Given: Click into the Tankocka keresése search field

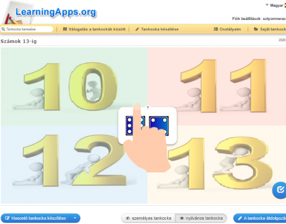Looking at the screenshot, I should coord(27,29).
